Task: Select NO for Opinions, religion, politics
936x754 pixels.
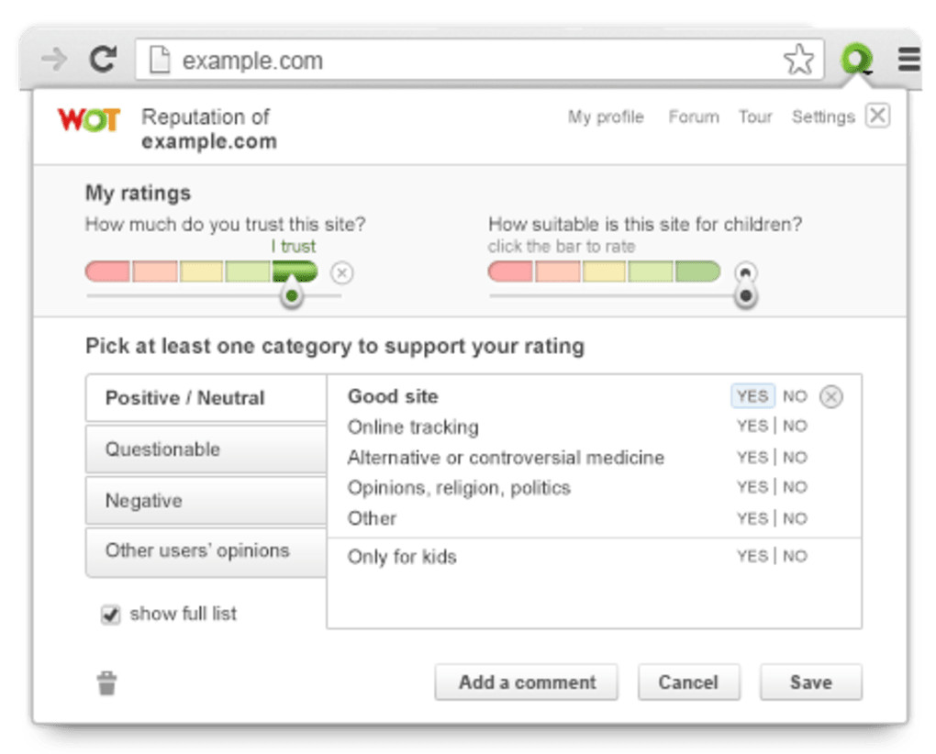Action: pyautogui.click(x=795, y=487)
